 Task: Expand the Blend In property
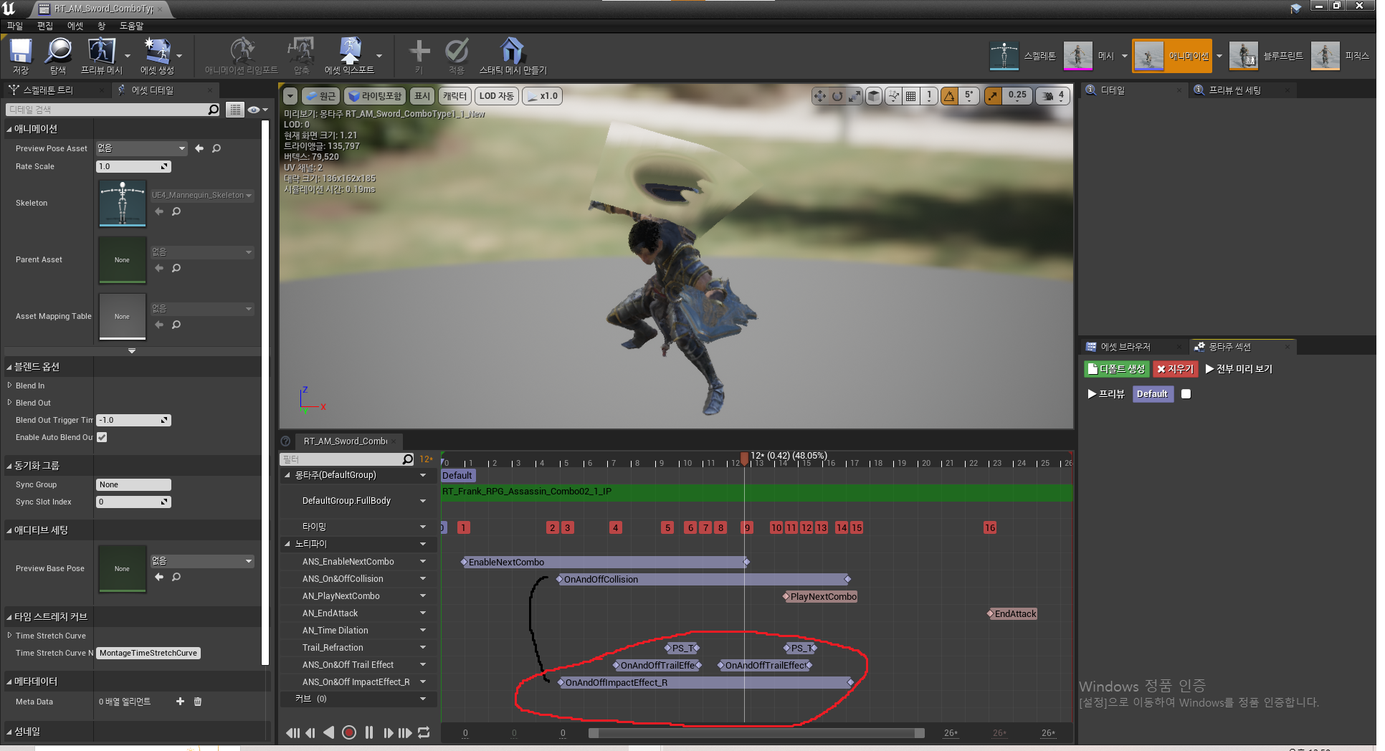[9, 386]
